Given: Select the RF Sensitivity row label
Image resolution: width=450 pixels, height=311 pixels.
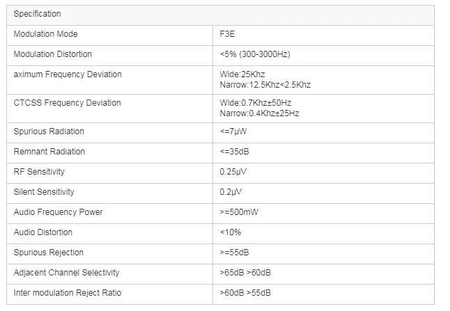Looking at the screenshot, I should [x=39, y=172].
